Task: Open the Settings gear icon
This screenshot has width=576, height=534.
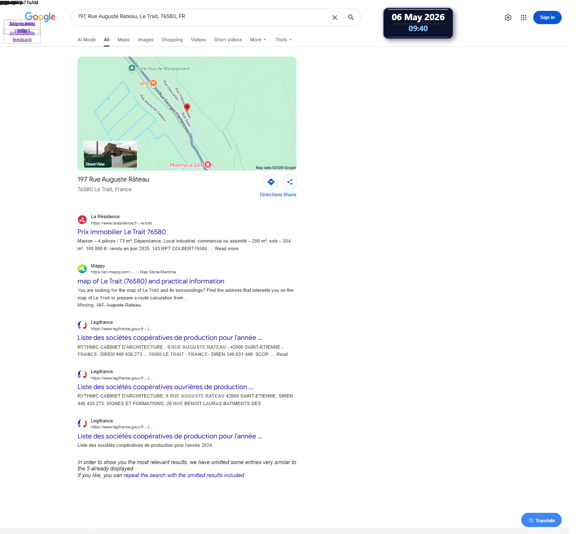Action: tap(508, 18)
